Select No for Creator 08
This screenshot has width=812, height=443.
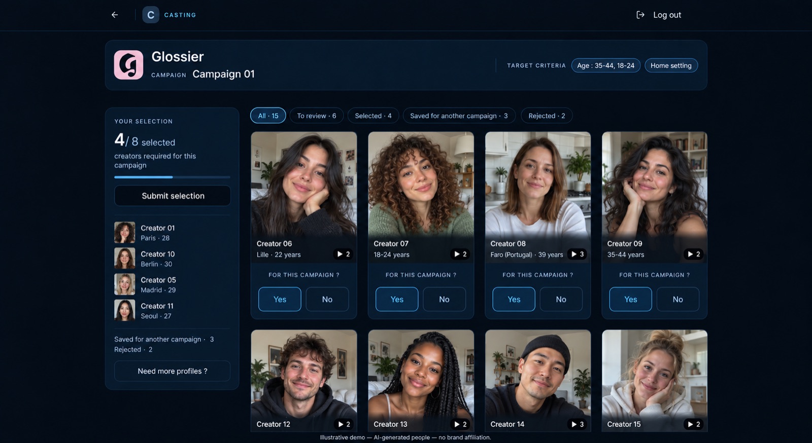[x=561, y=299]
